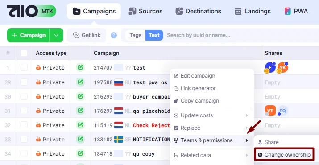Click the Swedish flag on row 183182
The width and height of the screenshot is (319, 165).
pyautogui.click(x=119, y=139)
